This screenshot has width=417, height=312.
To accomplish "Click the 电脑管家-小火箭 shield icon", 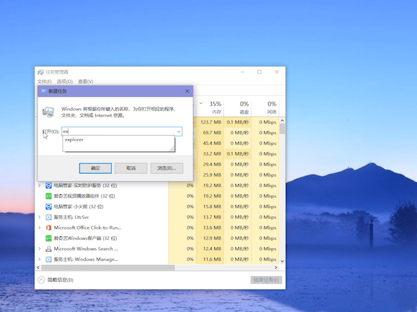I will [x=49, y=207].
